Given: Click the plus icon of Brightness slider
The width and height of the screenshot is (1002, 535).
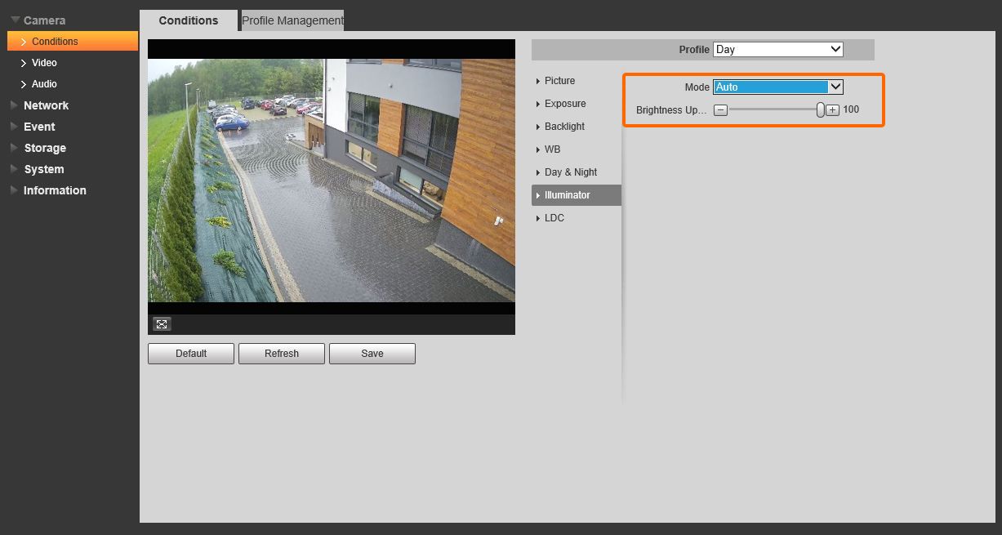Looking at the screenshot, I should pyautogui.click(x=832, y=110).
